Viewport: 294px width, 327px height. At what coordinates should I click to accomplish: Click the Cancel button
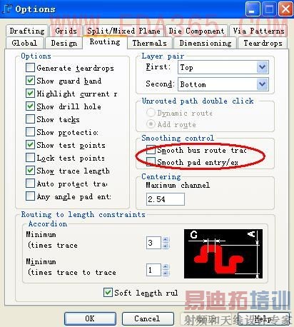point(147,318)
